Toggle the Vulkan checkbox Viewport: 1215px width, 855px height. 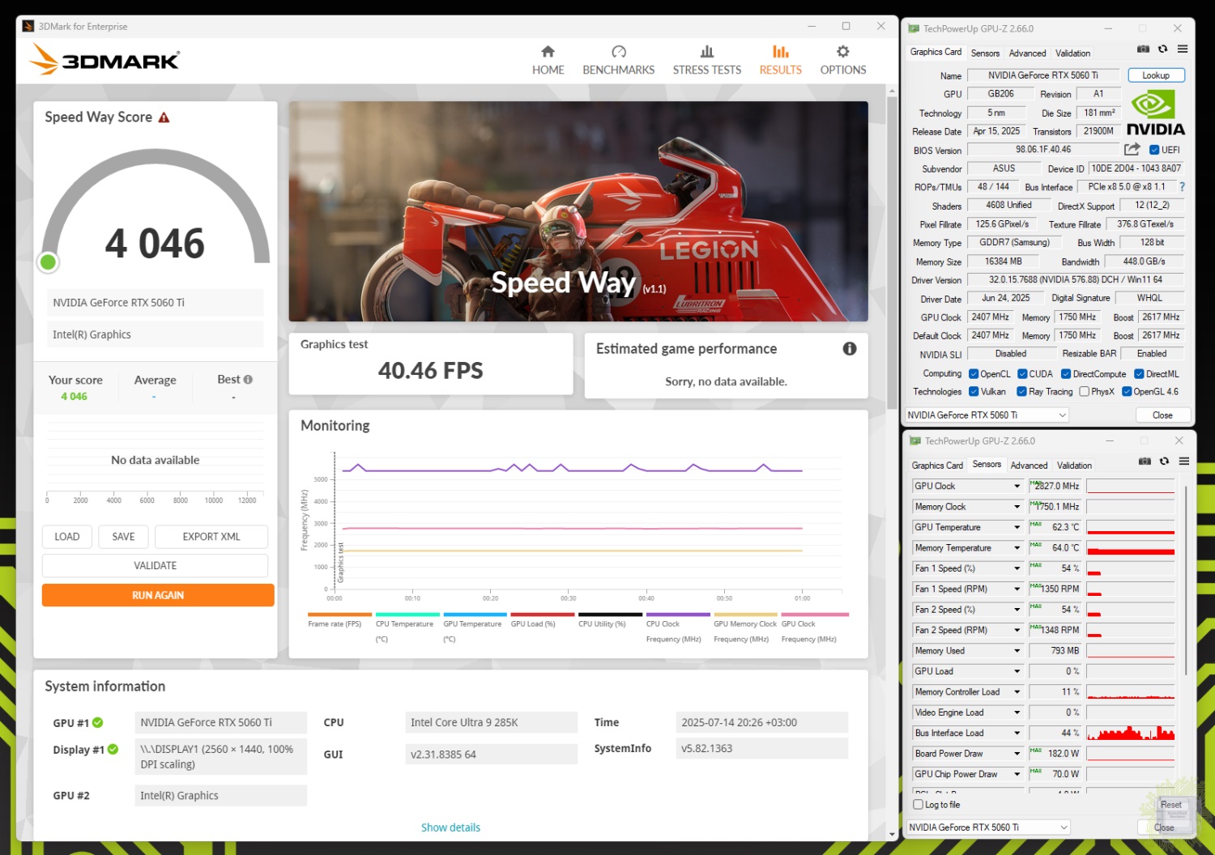point(974,392)
